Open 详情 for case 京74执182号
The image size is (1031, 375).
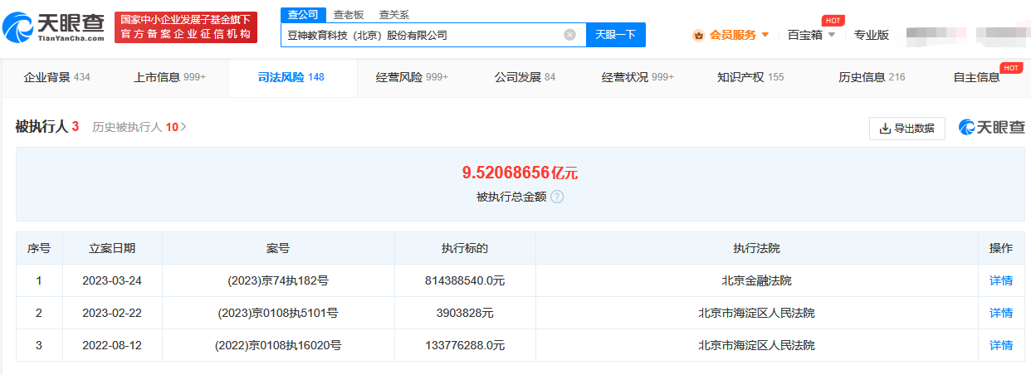coord(1001,280)
